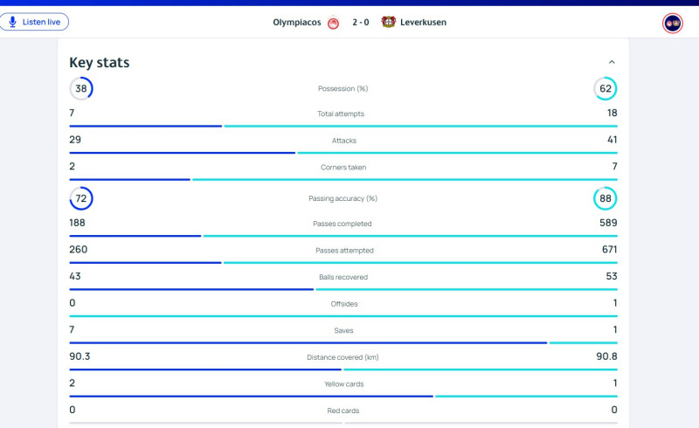Select the Distance covered (km) label
The width and height of the screenshot is (699, 428).
pyautogui.click(x=343, y=357)
